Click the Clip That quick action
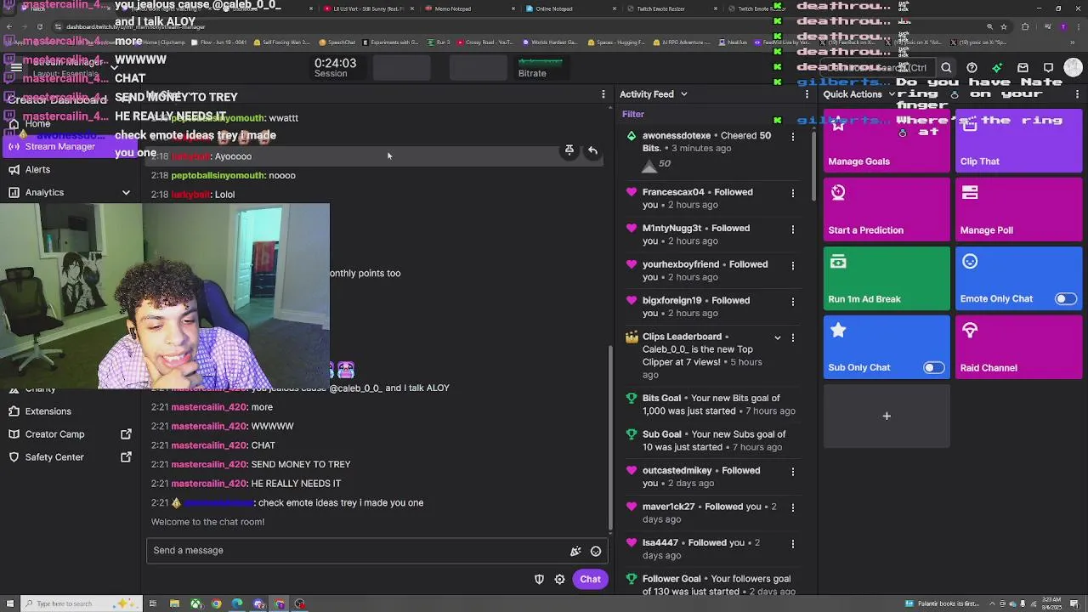This screenshot has width=1088, height=612. tap(1018, 140)
